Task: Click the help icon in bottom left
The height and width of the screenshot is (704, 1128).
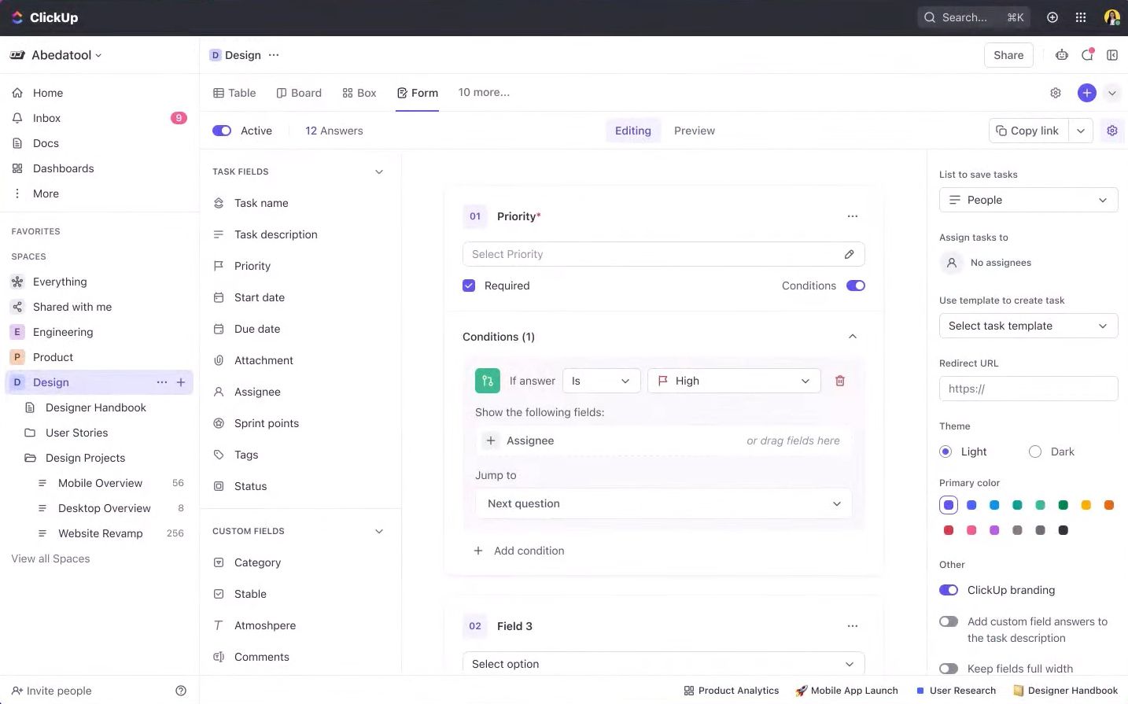Action: (x=181, y=691)
